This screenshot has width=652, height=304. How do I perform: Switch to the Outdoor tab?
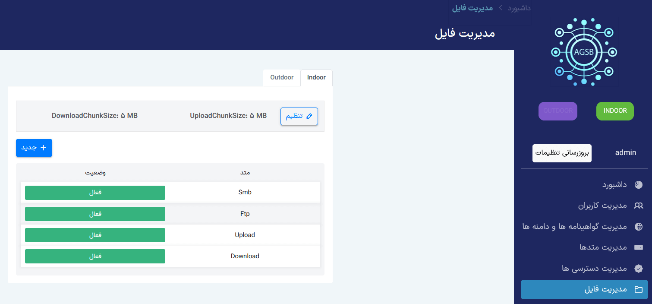282,78
